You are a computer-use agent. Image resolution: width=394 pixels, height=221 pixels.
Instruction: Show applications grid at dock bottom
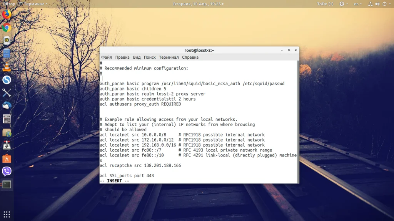(7, 214)
